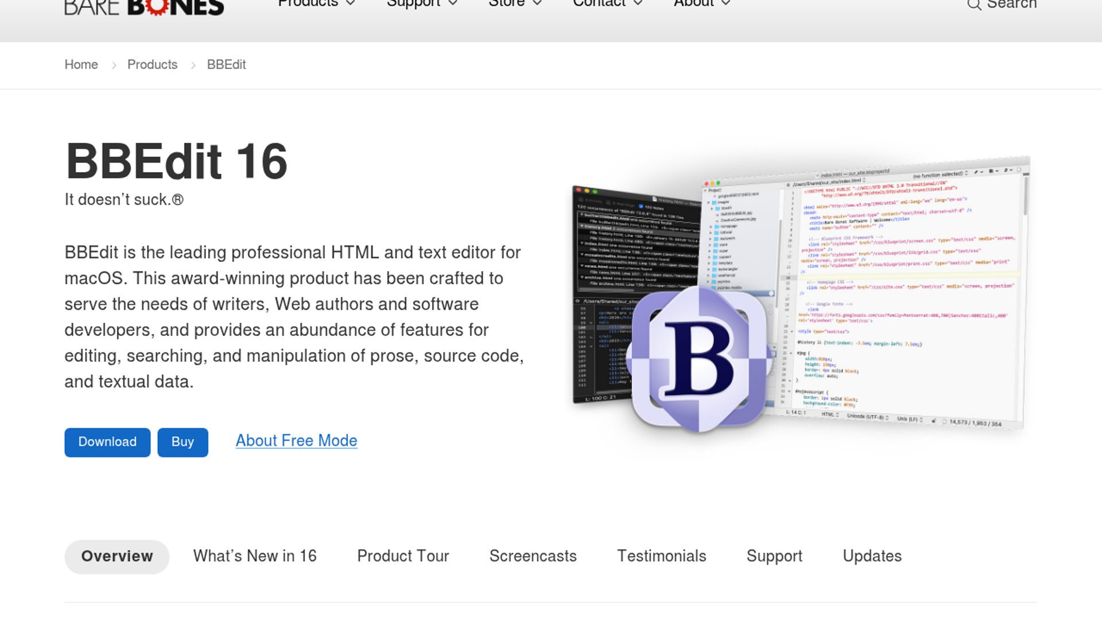Click the "It doesn't suck.®" tagline
The image size is (1102, 620).
coord(124,200)
